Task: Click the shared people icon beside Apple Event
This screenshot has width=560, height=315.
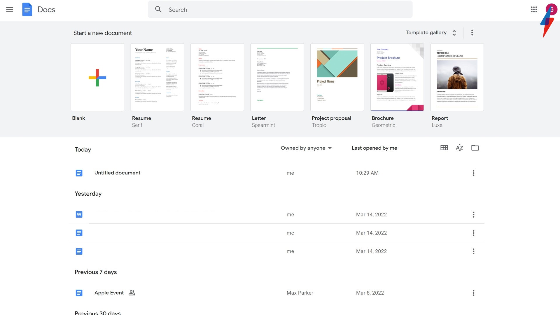Action: [132, 293]
